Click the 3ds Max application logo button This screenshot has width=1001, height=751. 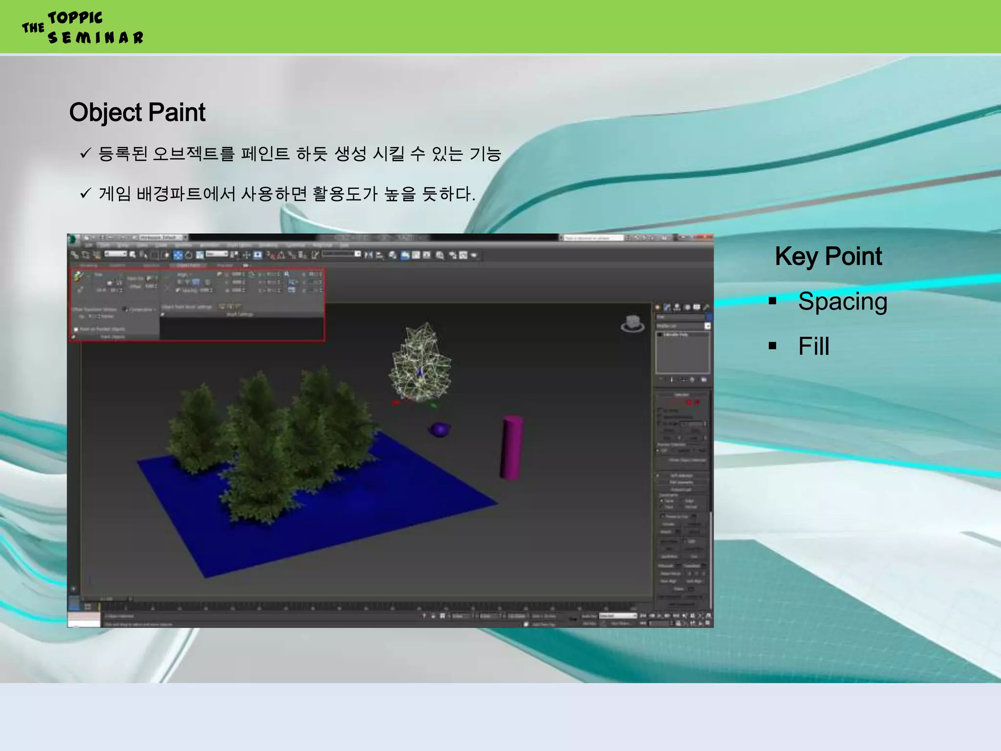click(x=73, y=239)
